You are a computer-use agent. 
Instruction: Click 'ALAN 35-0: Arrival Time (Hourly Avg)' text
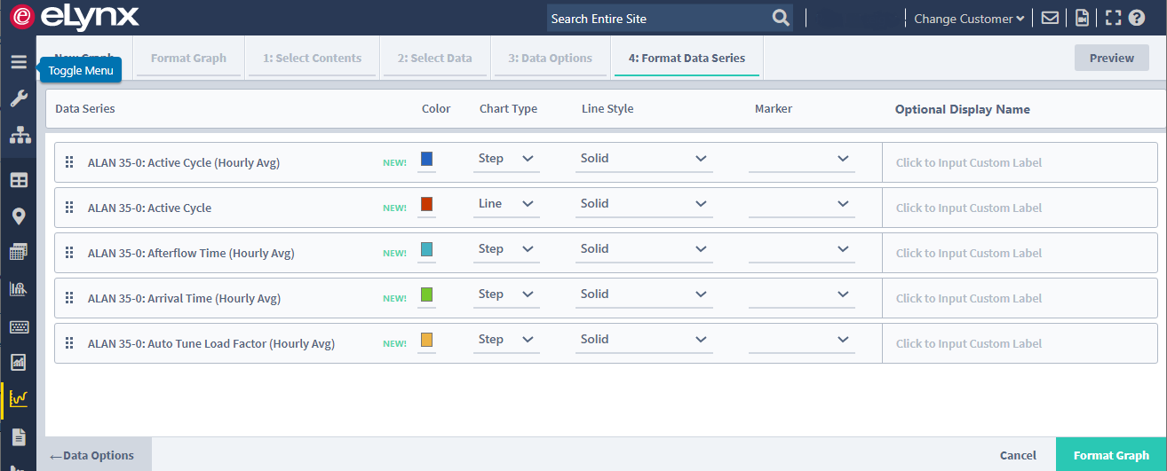[184, 299]
